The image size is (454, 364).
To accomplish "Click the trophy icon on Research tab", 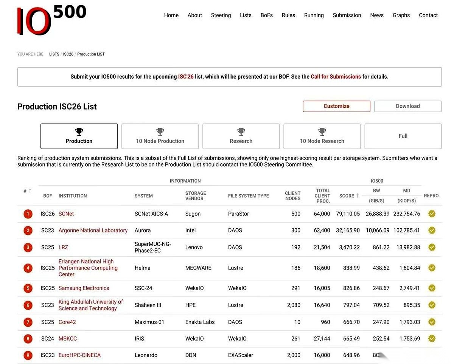I will (x=241, y=132).
